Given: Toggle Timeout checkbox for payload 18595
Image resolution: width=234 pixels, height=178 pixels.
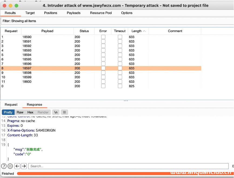Looking at the screenshot, I should click(x=120, y=59).
